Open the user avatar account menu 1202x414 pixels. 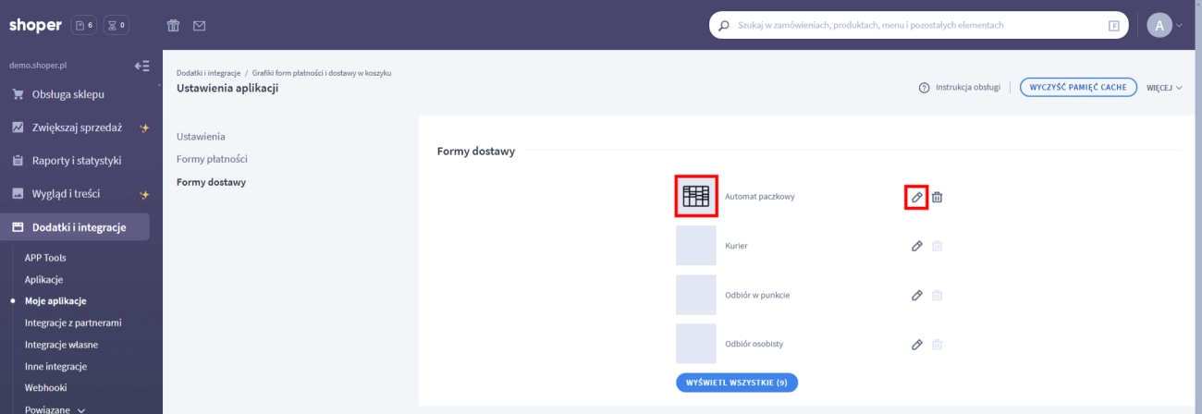(1159, 26)
